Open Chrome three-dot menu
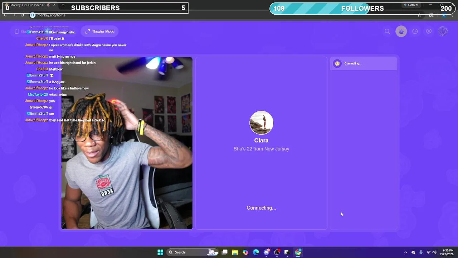 pos(453,15)
